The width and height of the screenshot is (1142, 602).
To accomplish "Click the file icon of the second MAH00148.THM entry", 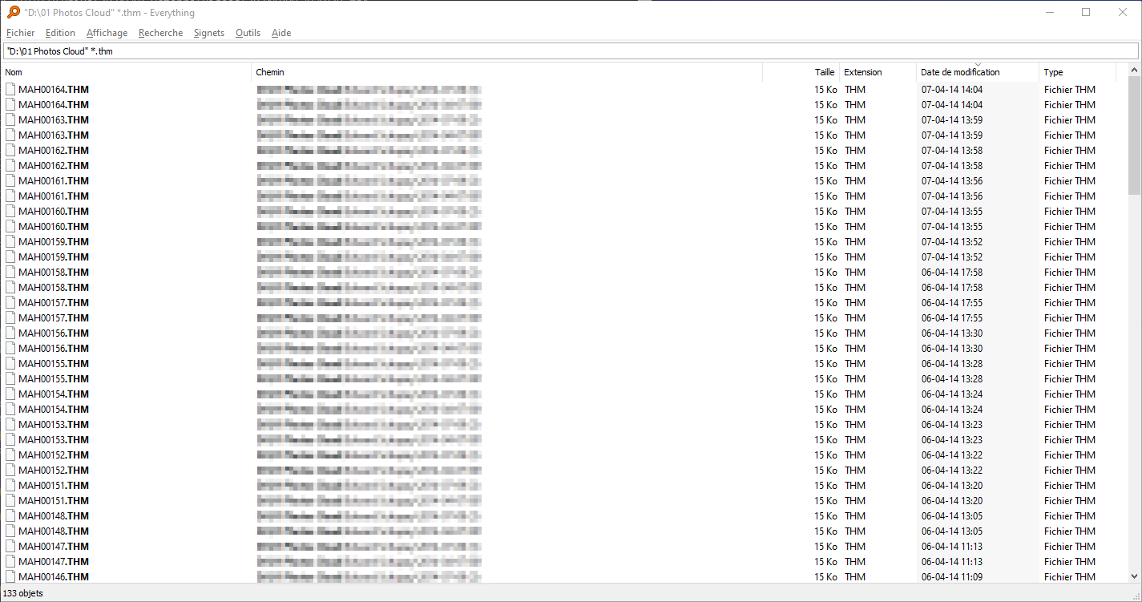I will tap(10, 531).
